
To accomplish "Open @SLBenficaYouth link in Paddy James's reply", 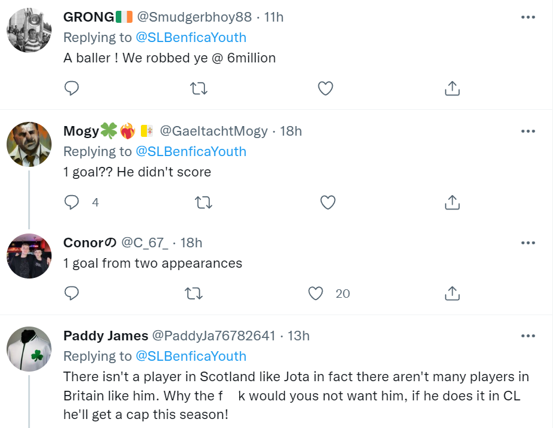I will [191, 356].
